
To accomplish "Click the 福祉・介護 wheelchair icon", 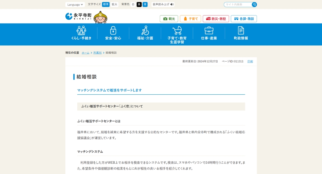I will point(145,30).
